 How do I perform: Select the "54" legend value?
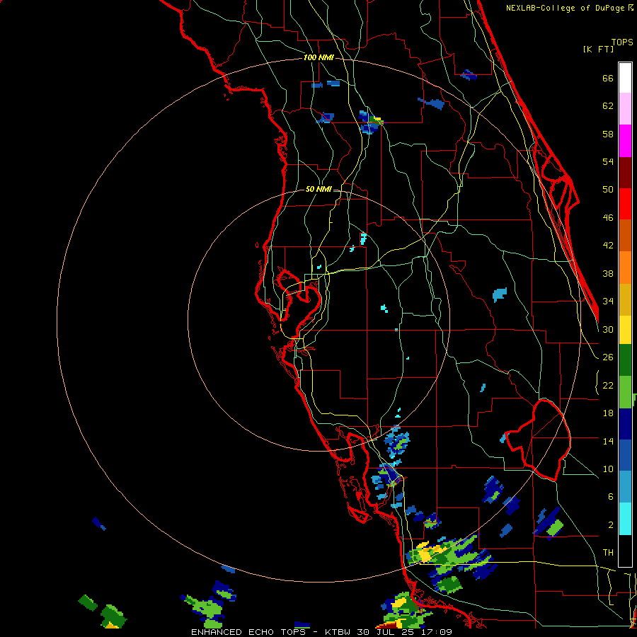click(608, 161)
